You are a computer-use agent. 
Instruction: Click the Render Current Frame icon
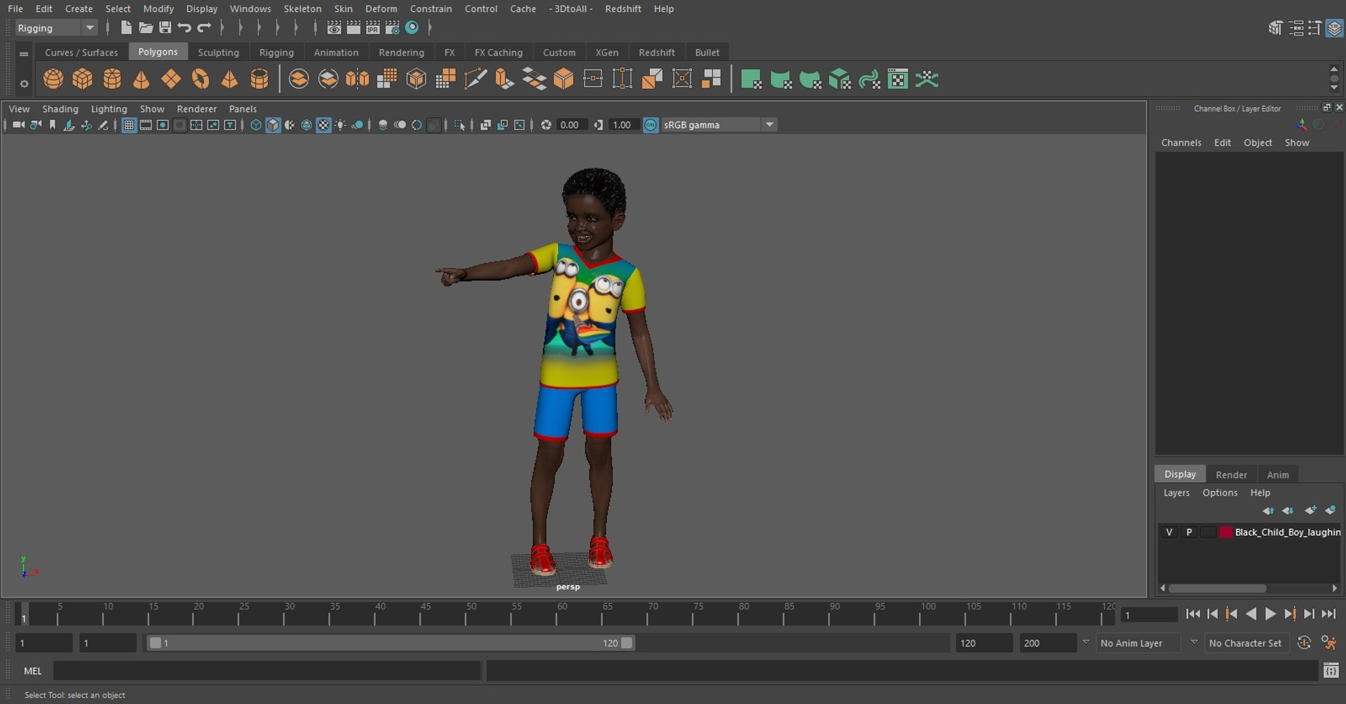[353, 28]
